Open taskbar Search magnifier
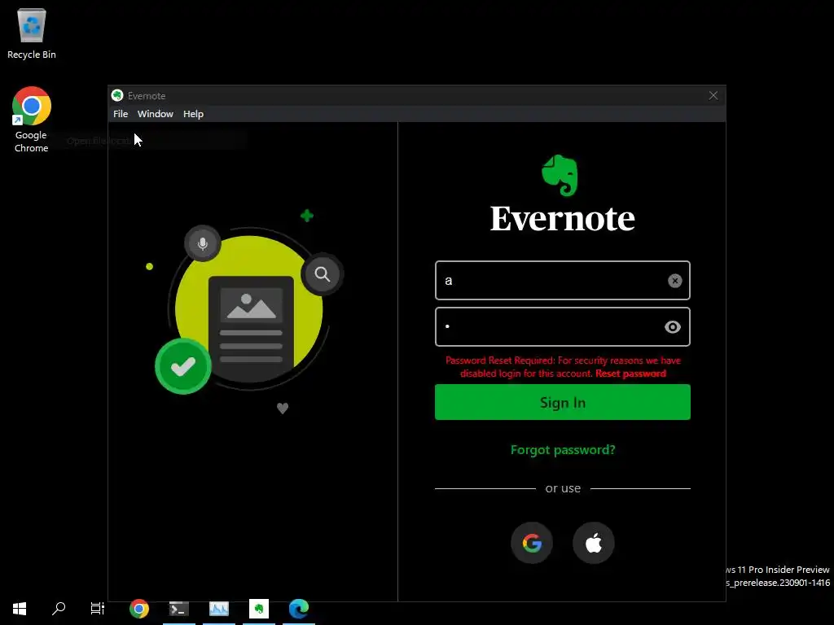The image size is (834, 625). pos(59,609)
